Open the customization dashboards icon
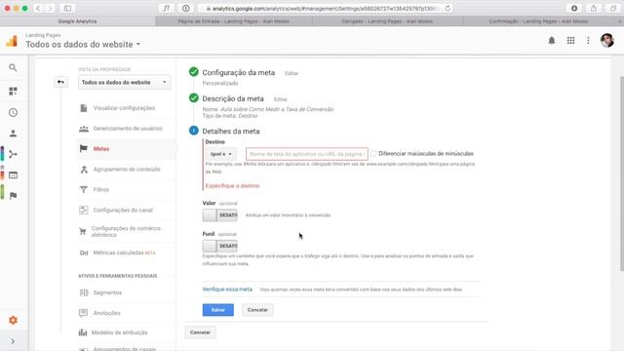624x351 pixels. 13,91
